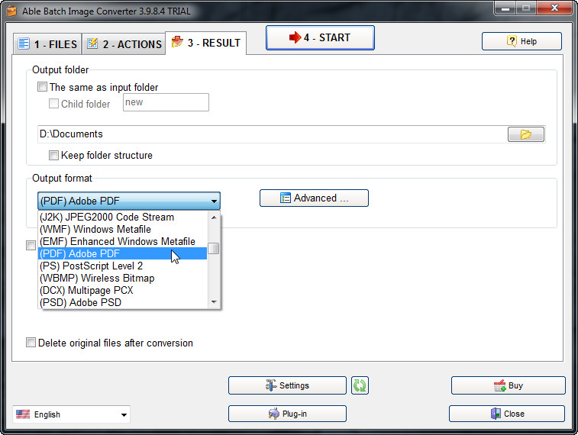
Task: Open the 1 - FILES tab
Action: pyautogui.click(x=47, y=44)
